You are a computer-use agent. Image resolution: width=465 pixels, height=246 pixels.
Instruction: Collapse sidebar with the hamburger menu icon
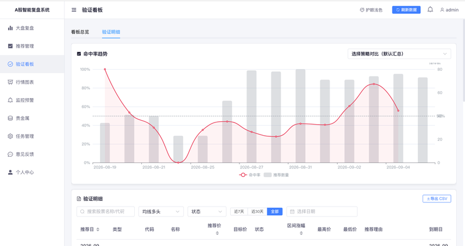pos(74,10)
